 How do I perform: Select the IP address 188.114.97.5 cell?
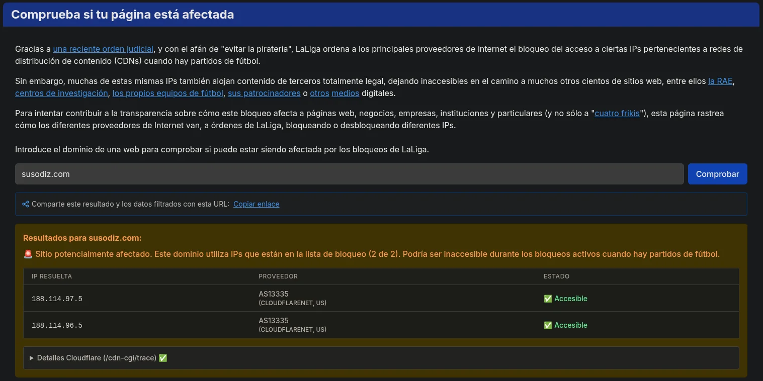coord(57,299)
